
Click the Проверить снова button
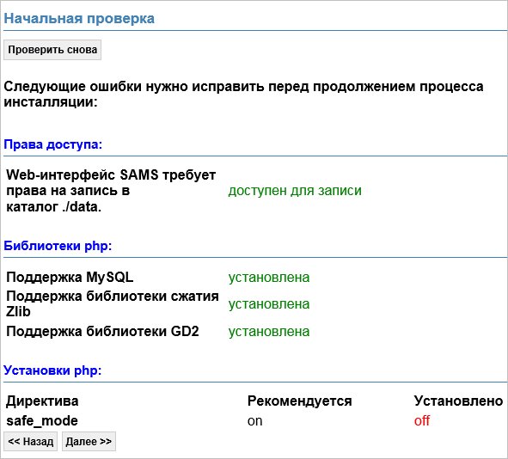pyautogui.click(x=52, y=50)
